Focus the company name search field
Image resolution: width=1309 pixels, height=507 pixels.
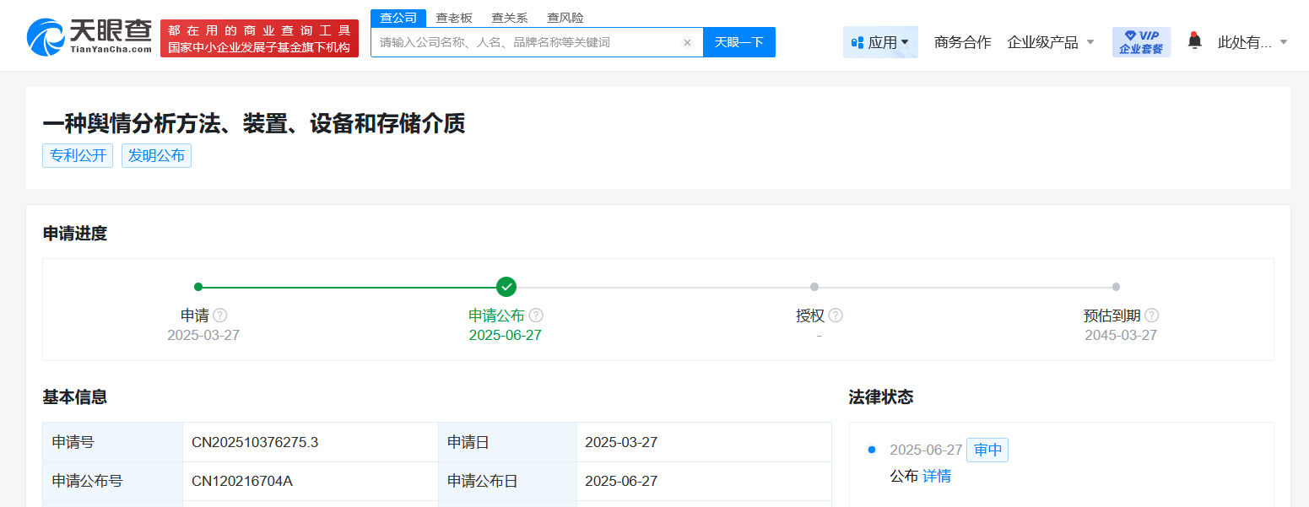point(523,42)
